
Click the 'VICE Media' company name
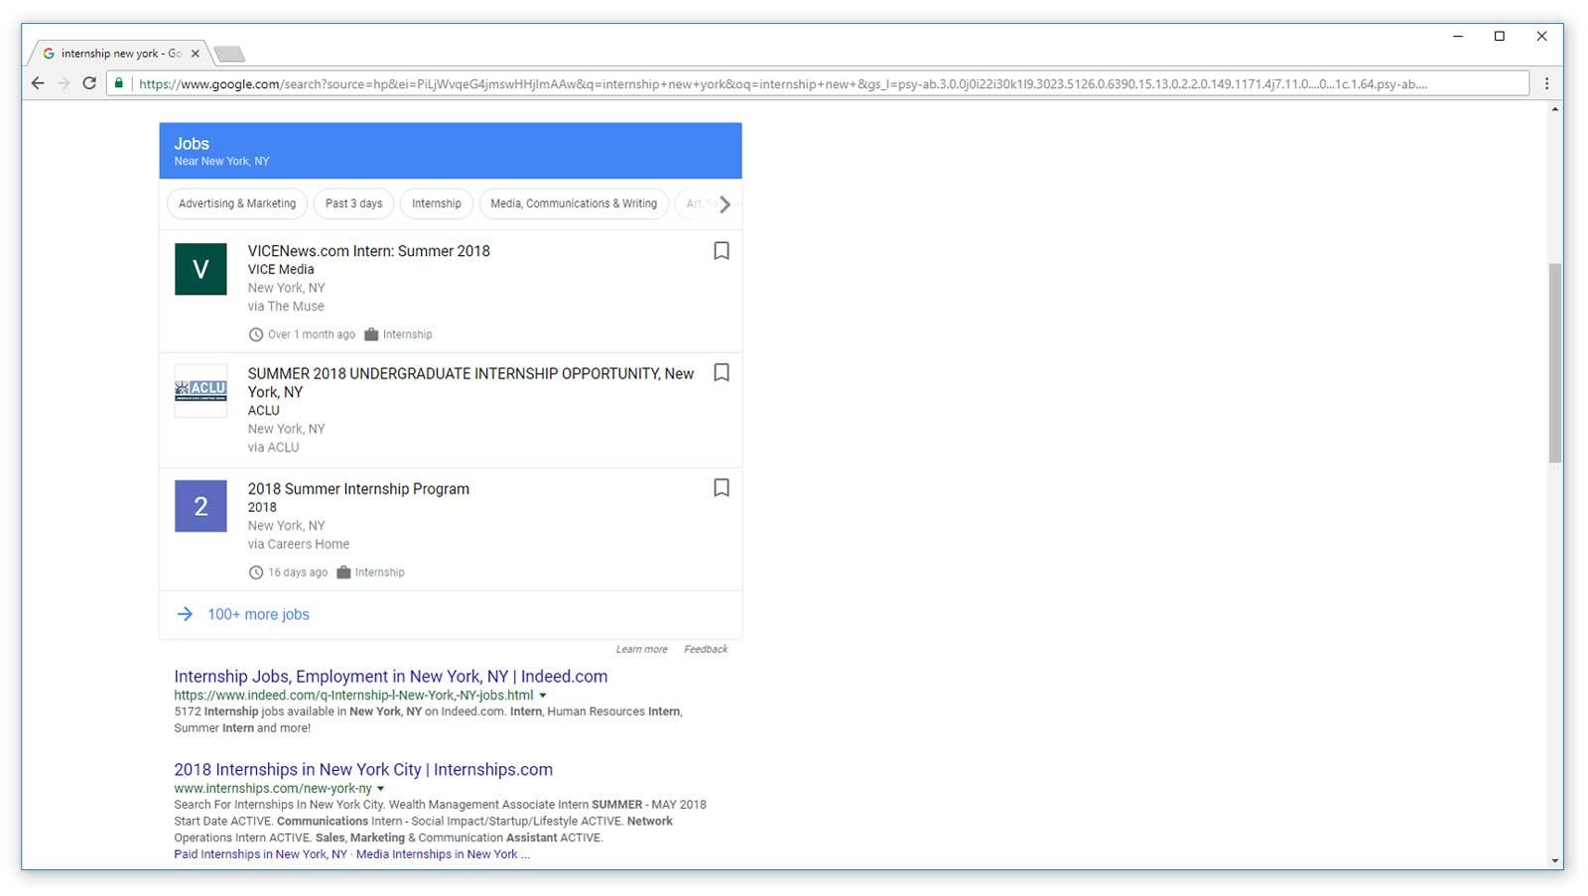pos(281,269)
